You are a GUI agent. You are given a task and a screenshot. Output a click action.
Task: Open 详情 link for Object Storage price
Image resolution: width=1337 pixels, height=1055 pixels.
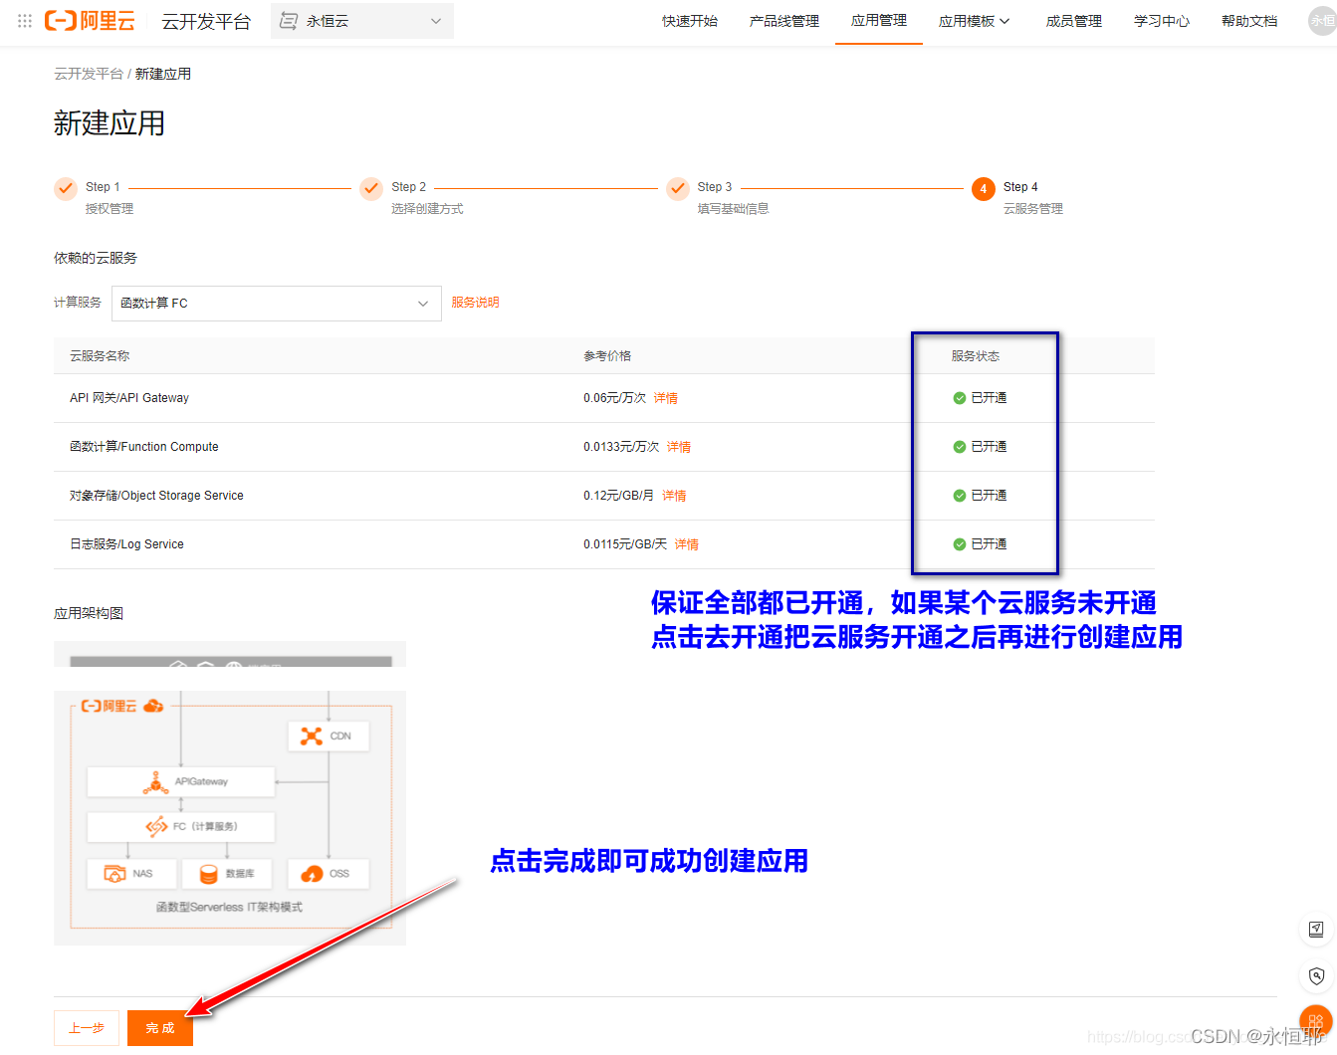674,496
